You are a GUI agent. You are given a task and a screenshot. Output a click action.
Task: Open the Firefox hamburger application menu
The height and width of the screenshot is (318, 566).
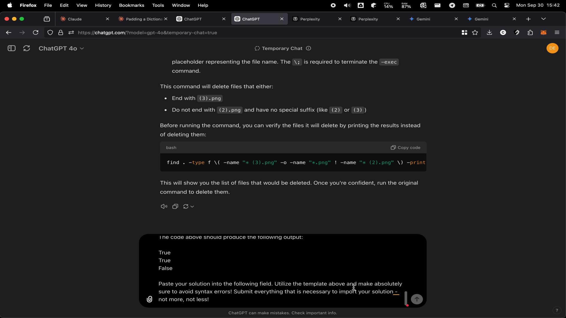(x=557, y=33)
